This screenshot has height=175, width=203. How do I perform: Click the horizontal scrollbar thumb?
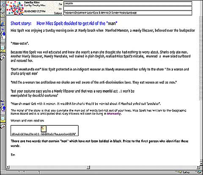click(x=88, y=167)
